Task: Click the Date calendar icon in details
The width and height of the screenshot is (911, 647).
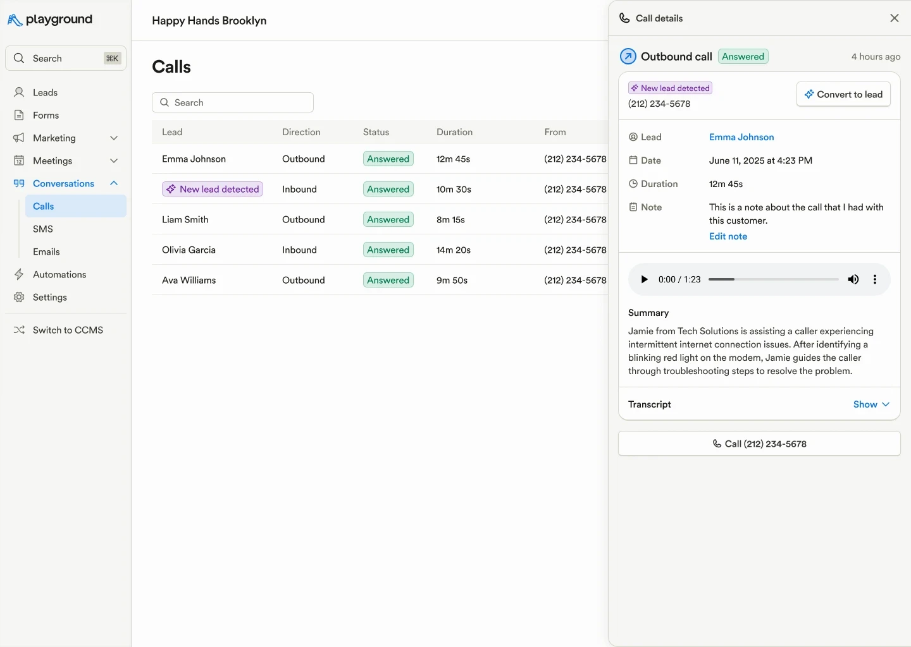Action: [x=633, y=160]
